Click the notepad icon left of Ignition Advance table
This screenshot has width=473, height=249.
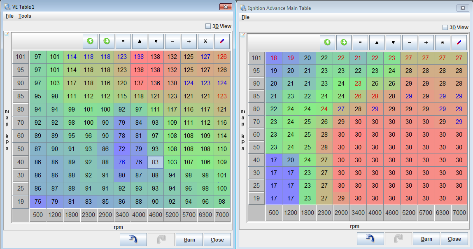coord(242,35)
